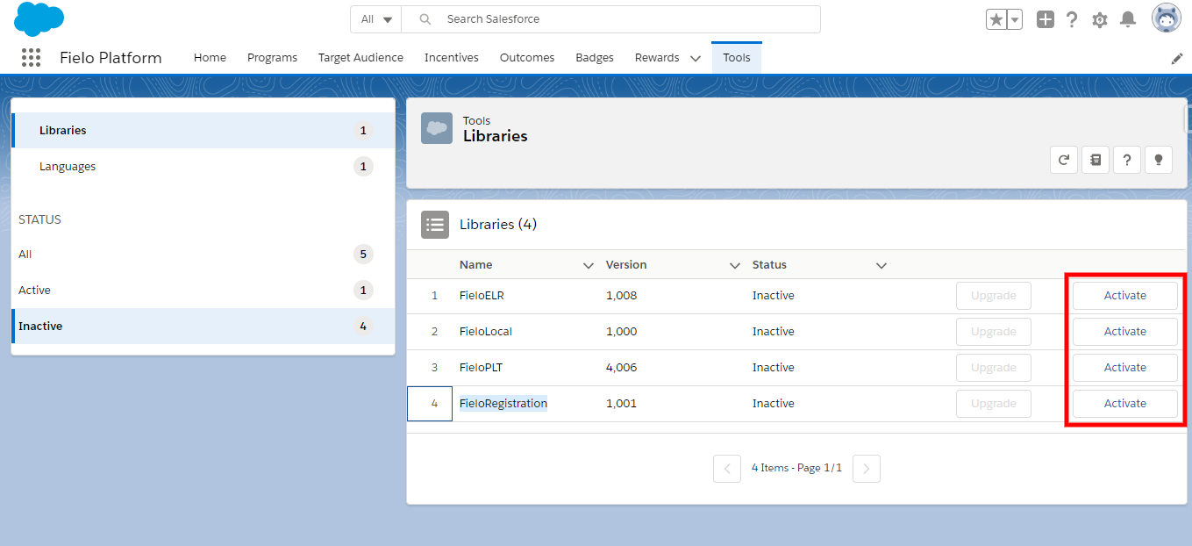Open the favorites list dropdown arrow
This screenshot has height=546, width=1192.
(1015, 19)
